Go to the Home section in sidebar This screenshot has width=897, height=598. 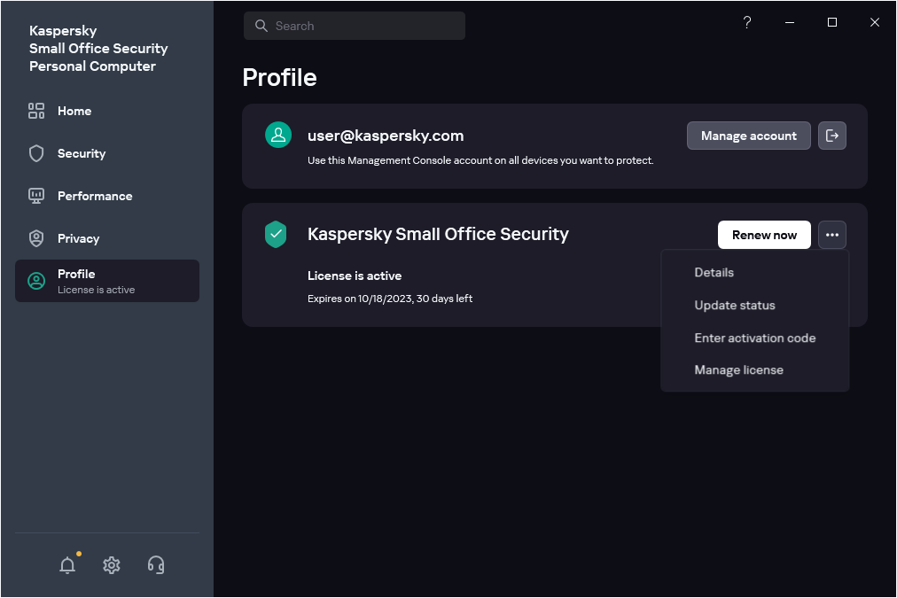pyautogui.click(x=74, y=111)
